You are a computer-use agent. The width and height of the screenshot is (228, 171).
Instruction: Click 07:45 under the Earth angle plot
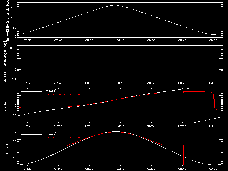click(x=58, y=40)
